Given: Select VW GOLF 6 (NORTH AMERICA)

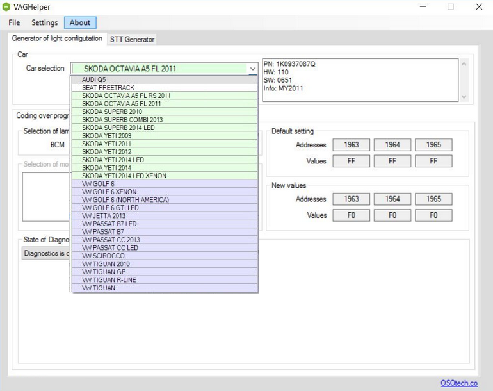Looking at the screenshot, I should [x=165, y=200].
